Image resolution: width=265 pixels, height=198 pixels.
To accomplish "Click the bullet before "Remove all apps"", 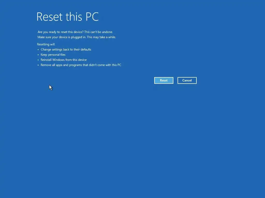I will [x=38, y=65].
